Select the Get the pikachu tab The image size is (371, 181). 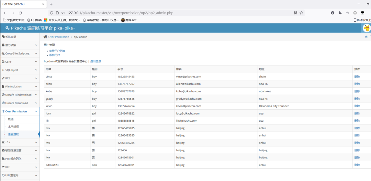(23, 4)
